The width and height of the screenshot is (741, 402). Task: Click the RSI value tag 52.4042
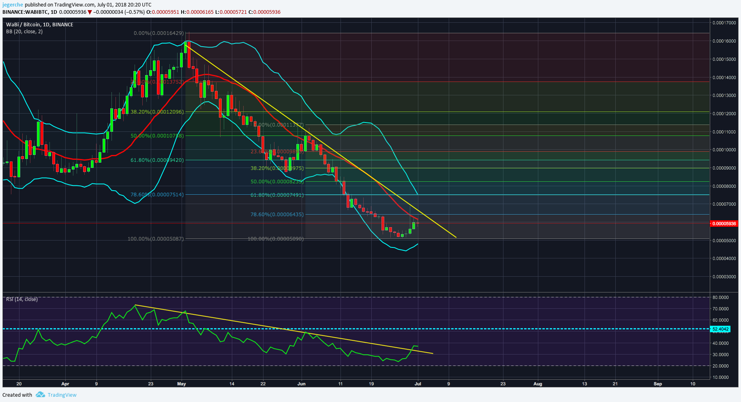[x=721, y=329]
